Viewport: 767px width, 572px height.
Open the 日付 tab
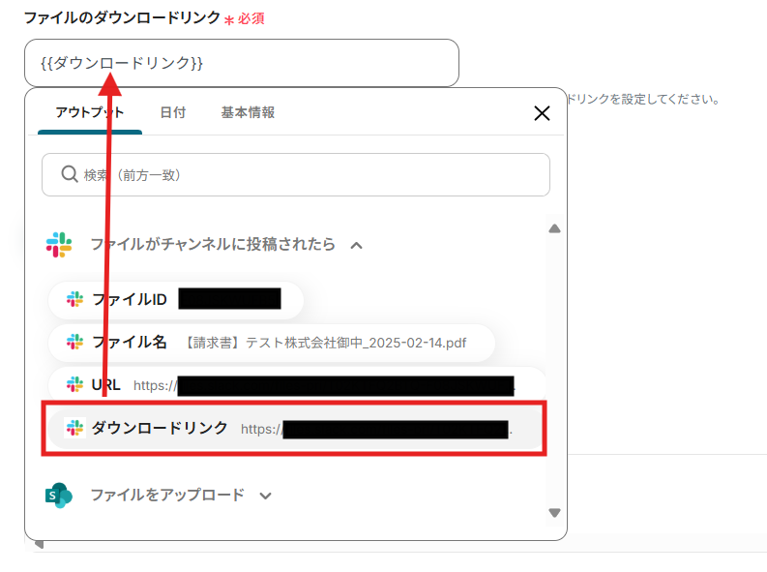[x=173, y=112]
